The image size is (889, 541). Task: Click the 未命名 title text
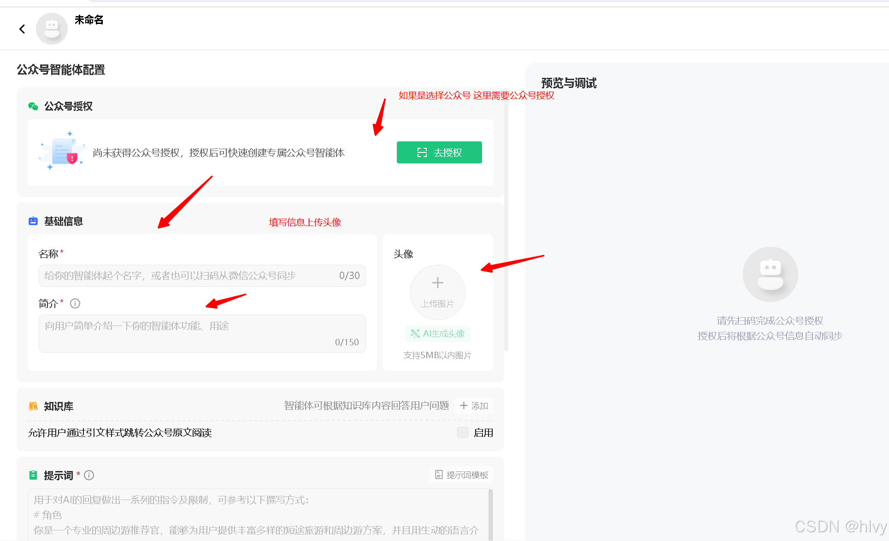point(89,20)
